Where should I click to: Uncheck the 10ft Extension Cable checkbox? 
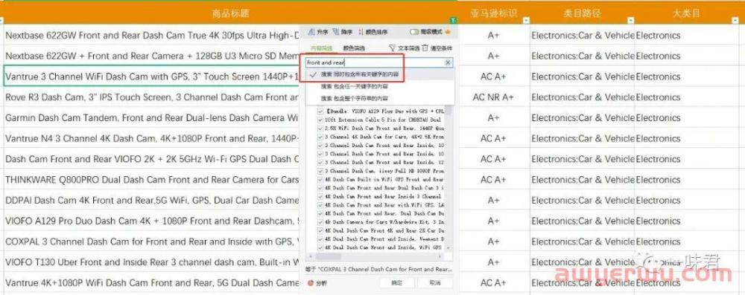tap(320, 120)
